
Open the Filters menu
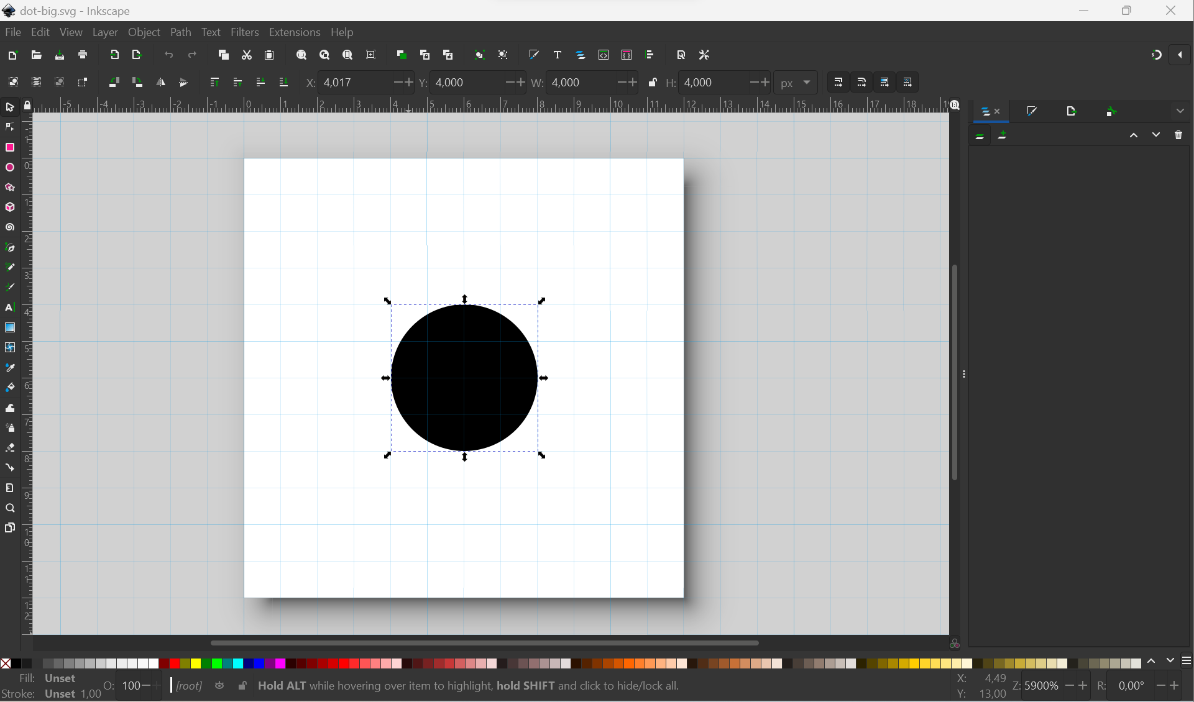pyautogui.click(x=245, y=32)
